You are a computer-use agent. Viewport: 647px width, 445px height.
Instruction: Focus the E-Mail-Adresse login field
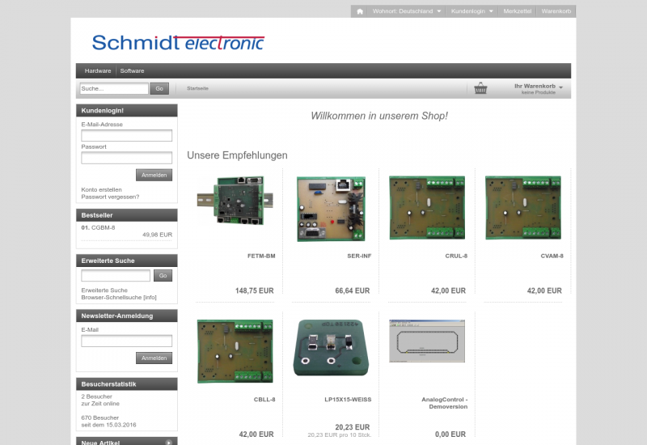126,135
